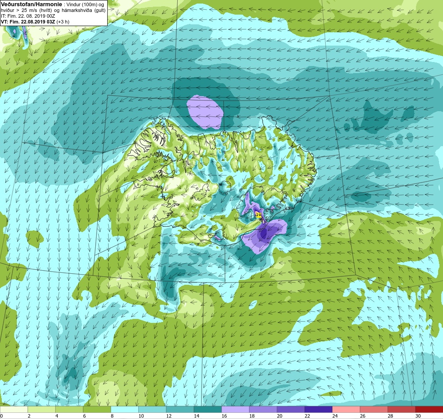This screenshot has height=419, width=443.
Task: Click the 24–26 m/s pink legend swatch
Action: coord(346,409)
